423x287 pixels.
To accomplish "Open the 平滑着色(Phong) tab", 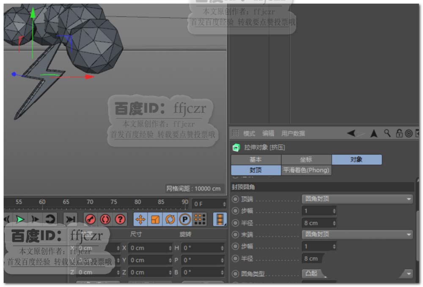I will point(306,170).
